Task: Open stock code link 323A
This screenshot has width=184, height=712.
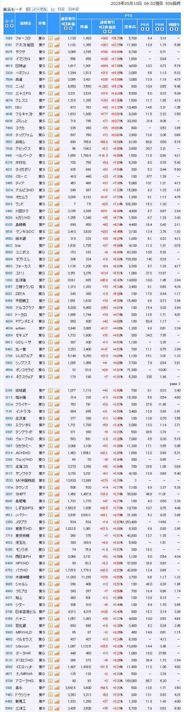Action: coord(9,404)
